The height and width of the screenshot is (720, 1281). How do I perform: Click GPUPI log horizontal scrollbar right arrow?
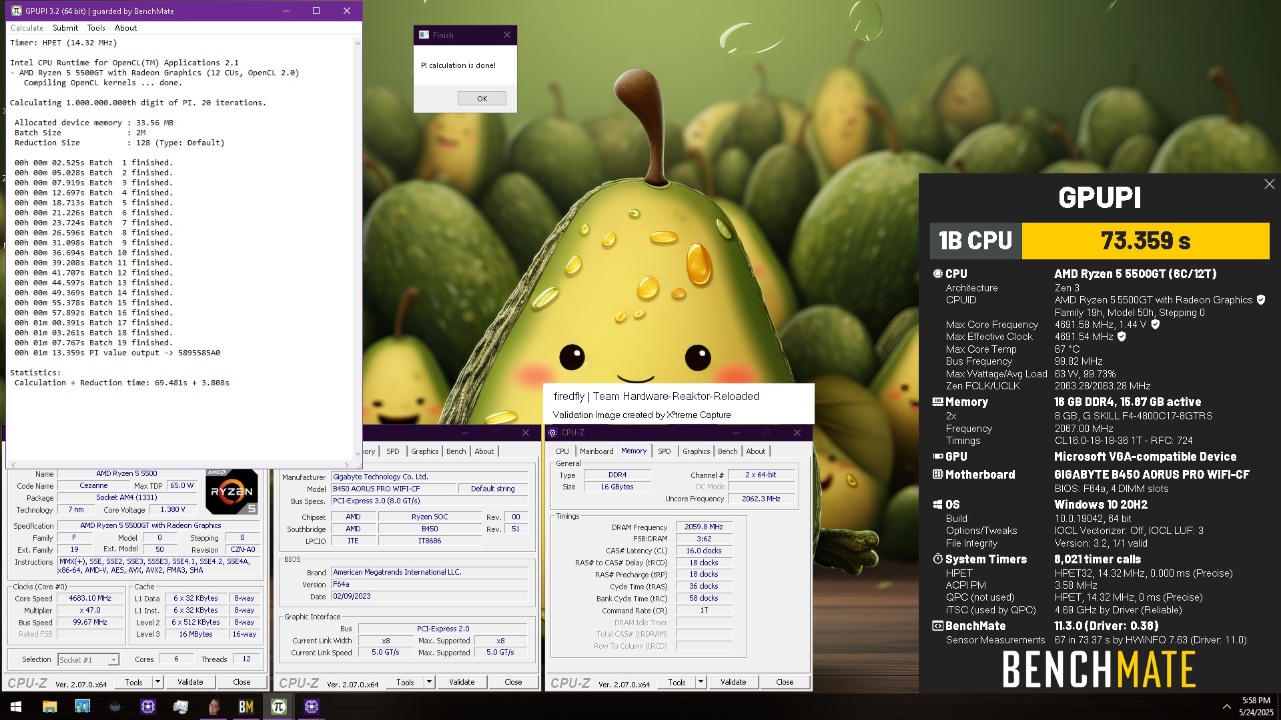pyautogui.click(x=347, y=465)
